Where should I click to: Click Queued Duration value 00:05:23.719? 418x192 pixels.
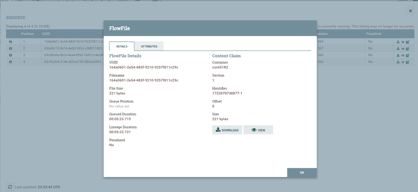pos(120,119)
